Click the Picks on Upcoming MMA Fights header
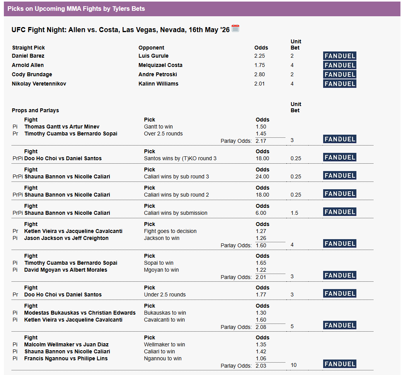Image resolution: width=402 pixels, height=375 pixels. coord(76,9)
